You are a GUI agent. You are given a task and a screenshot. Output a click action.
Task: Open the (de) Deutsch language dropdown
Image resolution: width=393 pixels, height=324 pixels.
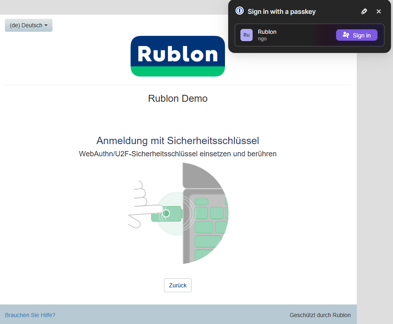coord(28,25)
